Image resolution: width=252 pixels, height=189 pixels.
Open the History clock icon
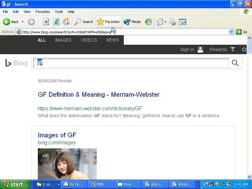pyautogui.click(x=148, y=22)
